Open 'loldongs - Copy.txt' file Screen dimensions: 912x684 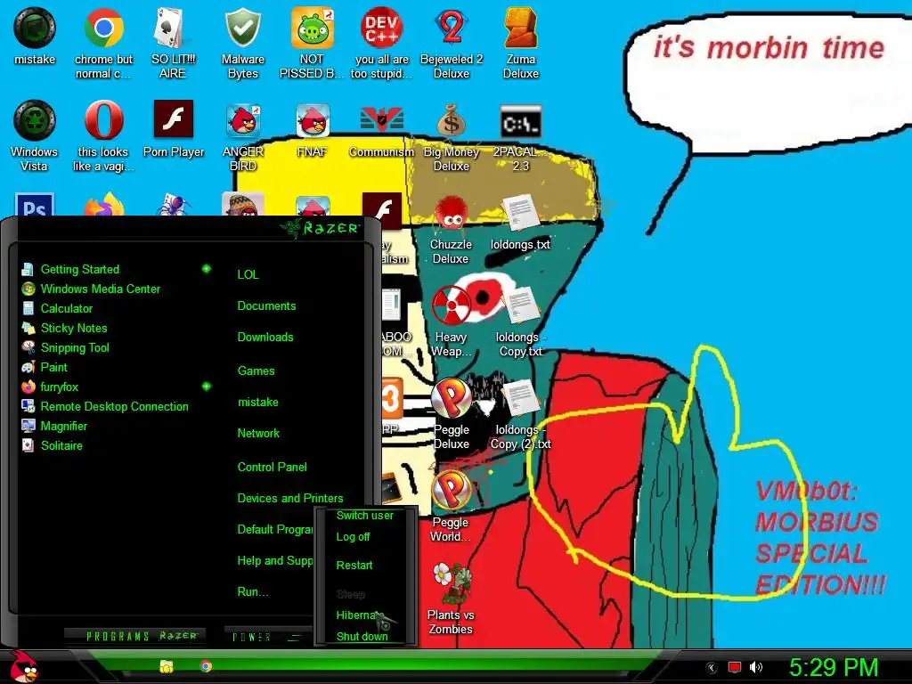tap(520, 321)
